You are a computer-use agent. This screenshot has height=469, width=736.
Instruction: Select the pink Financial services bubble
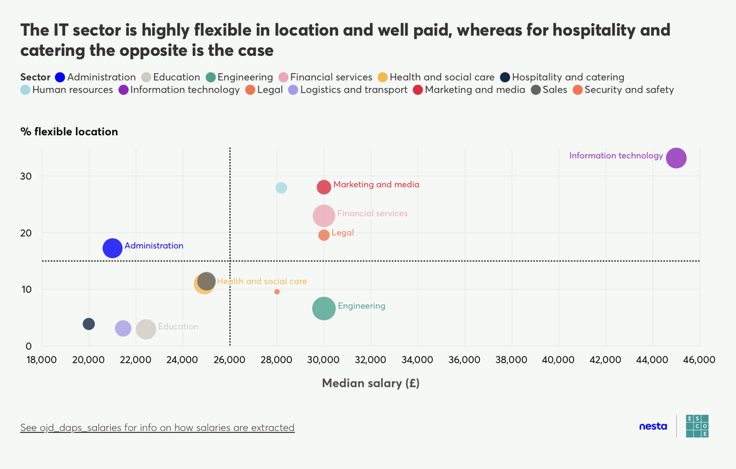pyautogui.click(x=324, y=215)
